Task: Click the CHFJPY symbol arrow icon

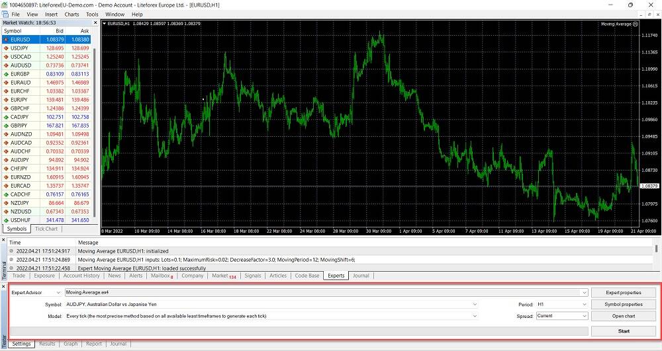Action: tap(6, 169)
